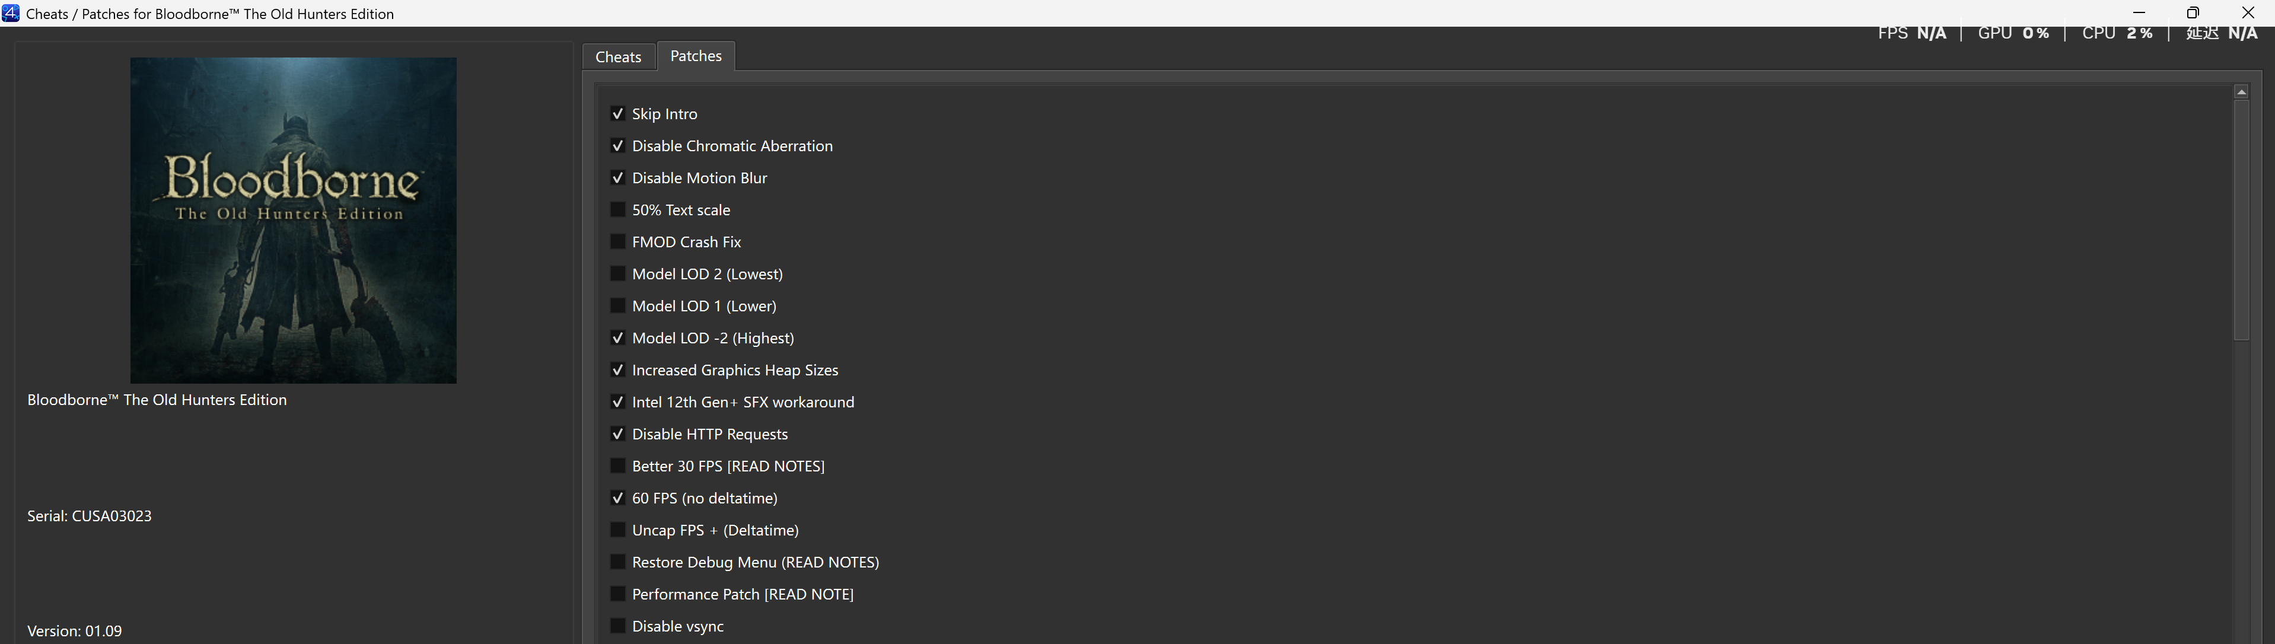Toggle Increased Graphics Heap Sizes
The width and height of the screenshot is (2275, 644).
617,370
